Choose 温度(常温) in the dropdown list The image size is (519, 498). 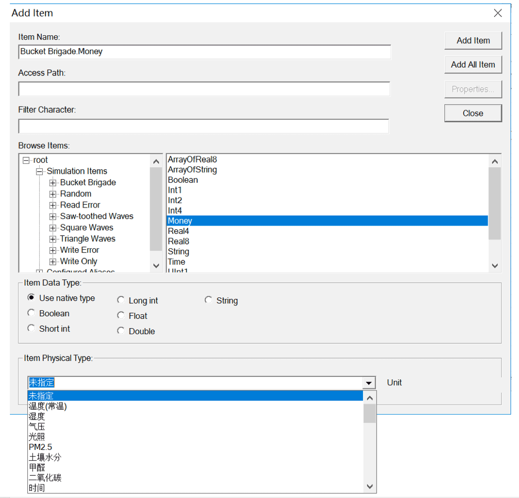pyautogui.click(x=195, y=406)
